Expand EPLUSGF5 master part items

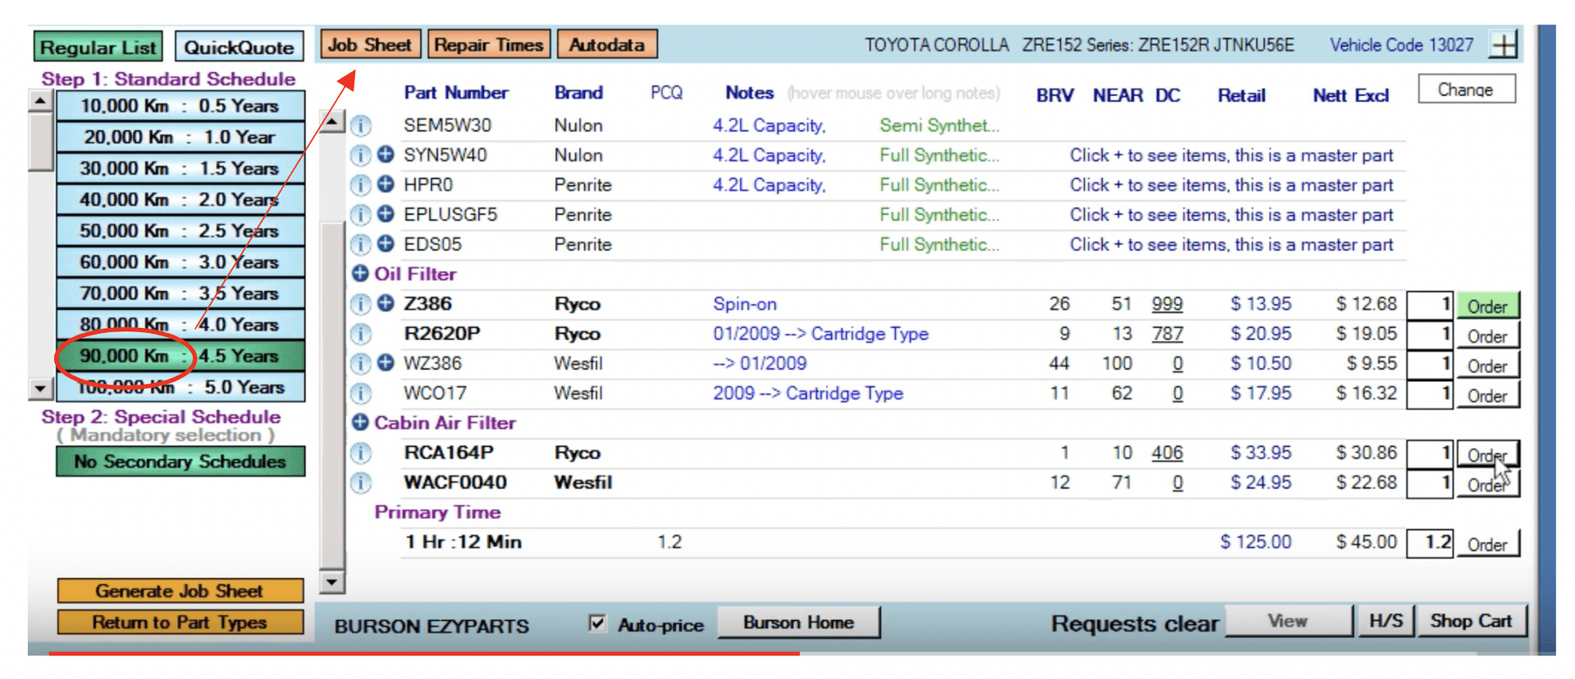click(386, 214)
